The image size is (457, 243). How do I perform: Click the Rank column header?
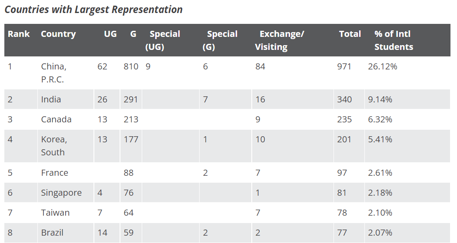19,34
